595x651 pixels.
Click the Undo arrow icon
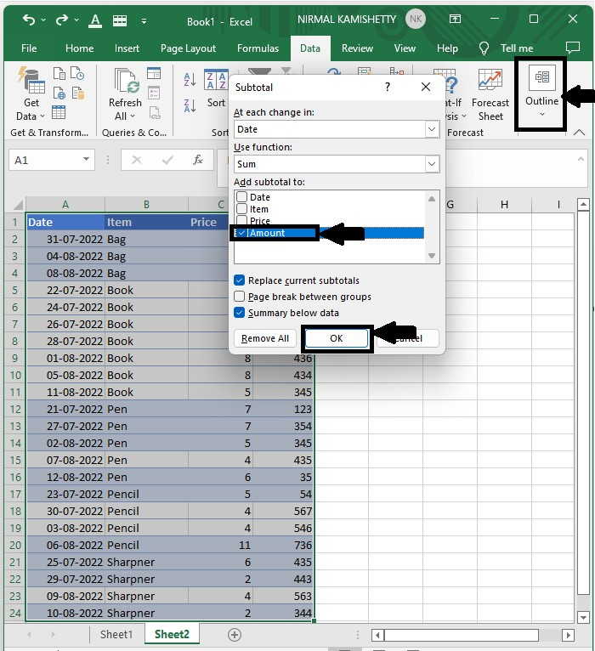coord(29,20)
